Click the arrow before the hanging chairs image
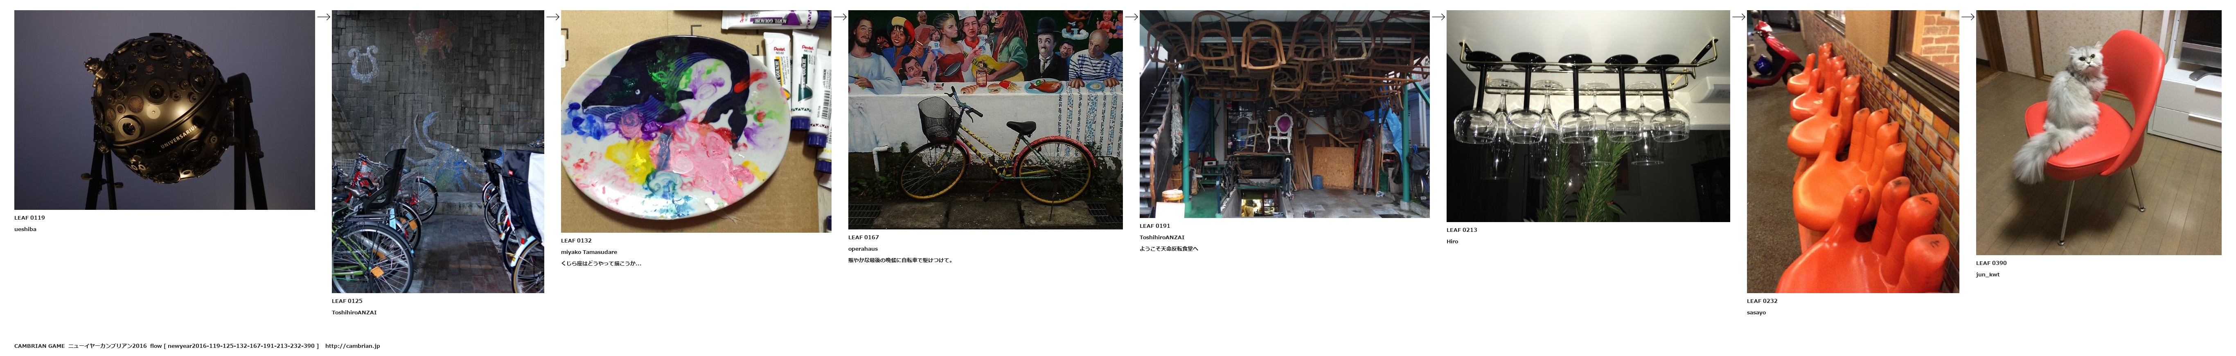The height and width of the screenshot is (356, 2236). point(1131,16)
